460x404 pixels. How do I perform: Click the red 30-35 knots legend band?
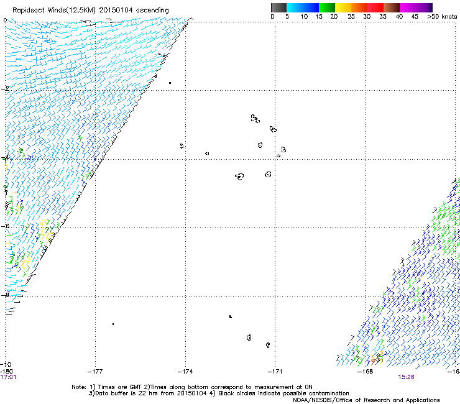[375, 7]
